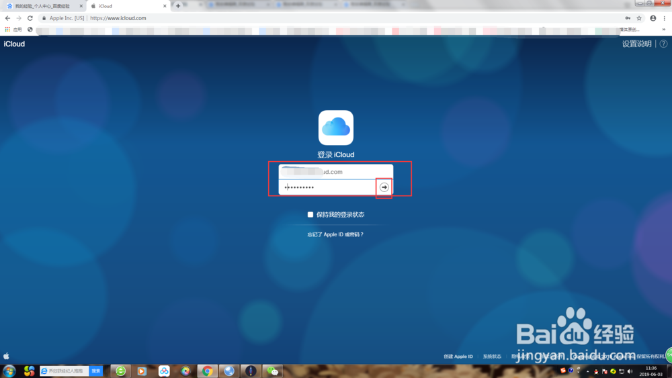
Task: Close the 我的经验 browser tab
Action: click(x=81, y=6)
